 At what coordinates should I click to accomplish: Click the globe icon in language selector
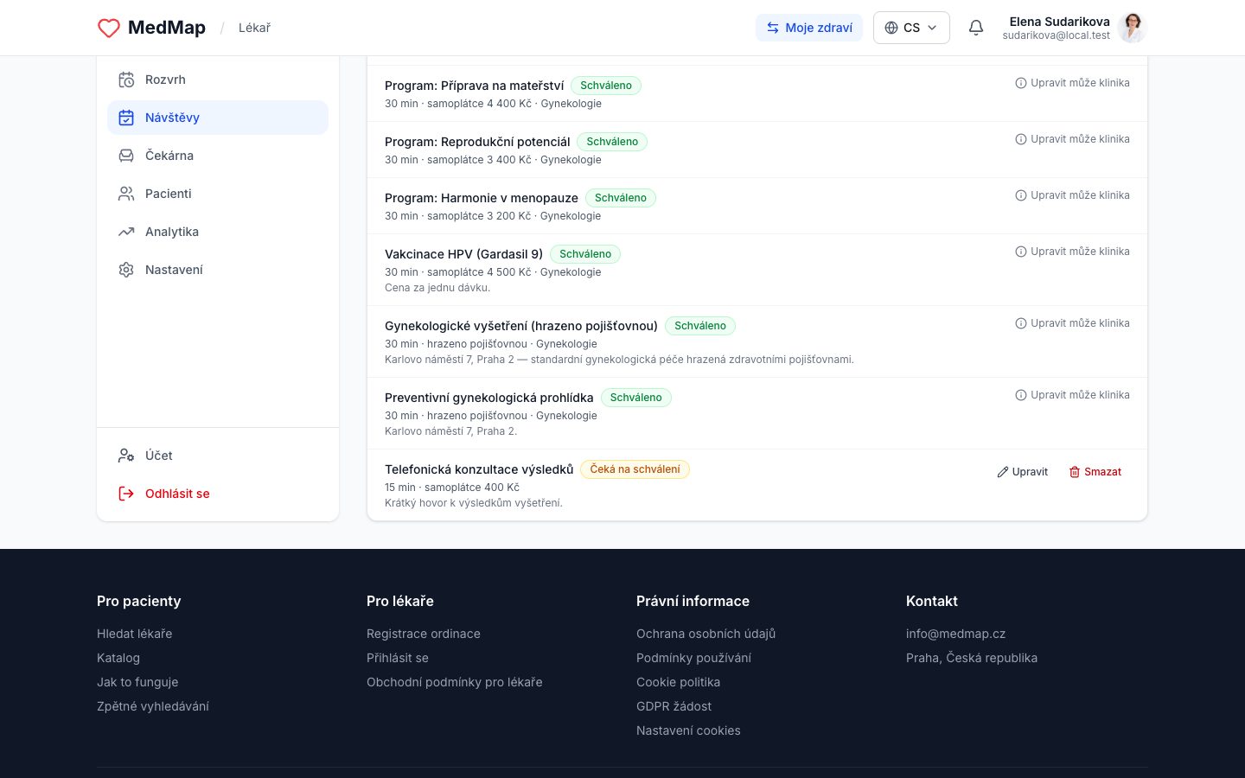click(891, 28)
